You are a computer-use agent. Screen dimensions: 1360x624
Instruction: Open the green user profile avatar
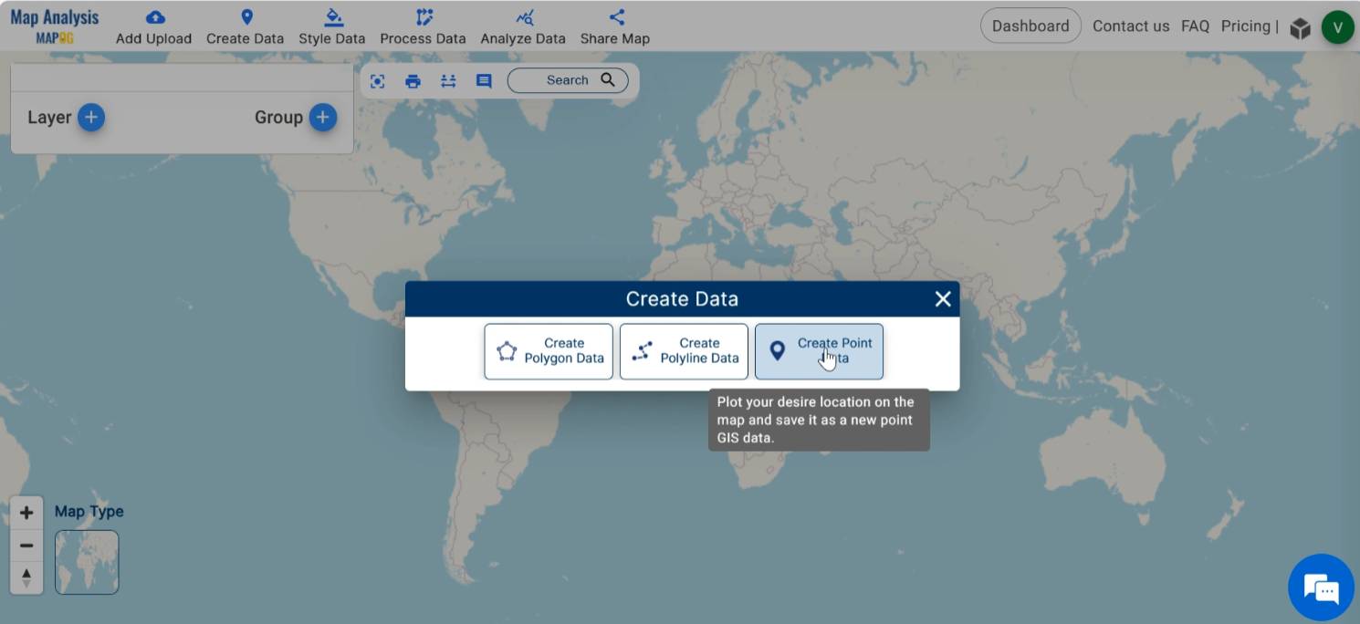click(x=1337, y=27)
